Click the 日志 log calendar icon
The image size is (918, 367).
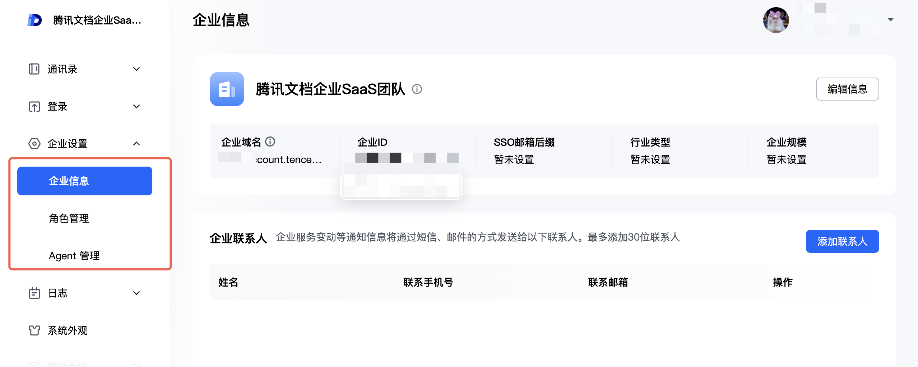click(x=34, y=293)
